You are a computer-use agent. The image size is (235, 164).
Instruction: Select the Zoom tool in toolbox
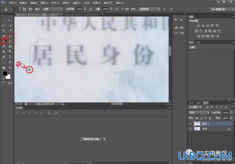click(x=10, y=68)
